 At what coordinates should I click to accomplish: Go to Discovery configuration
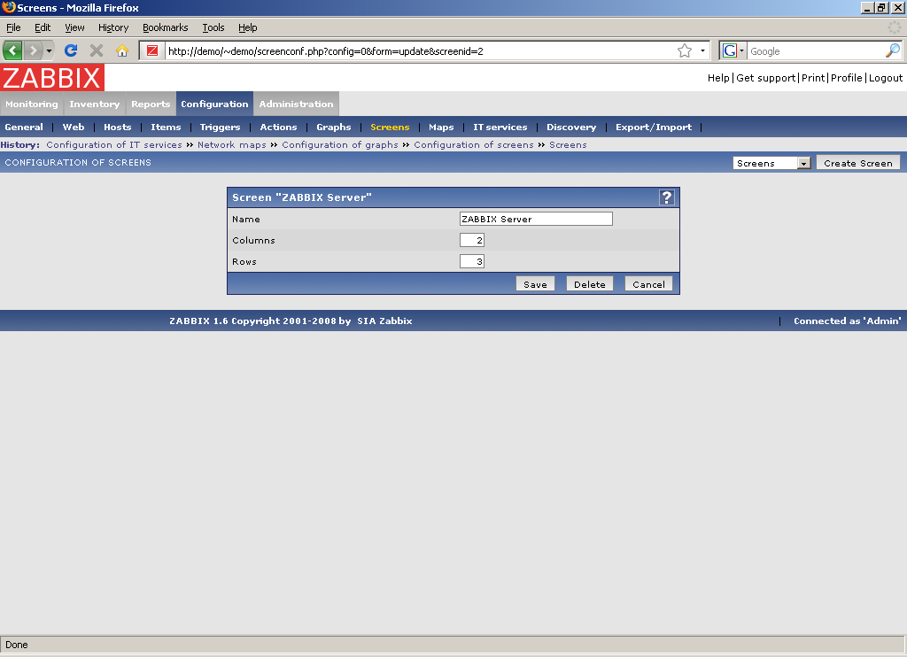pyautogui.click(x=571, y=128)
